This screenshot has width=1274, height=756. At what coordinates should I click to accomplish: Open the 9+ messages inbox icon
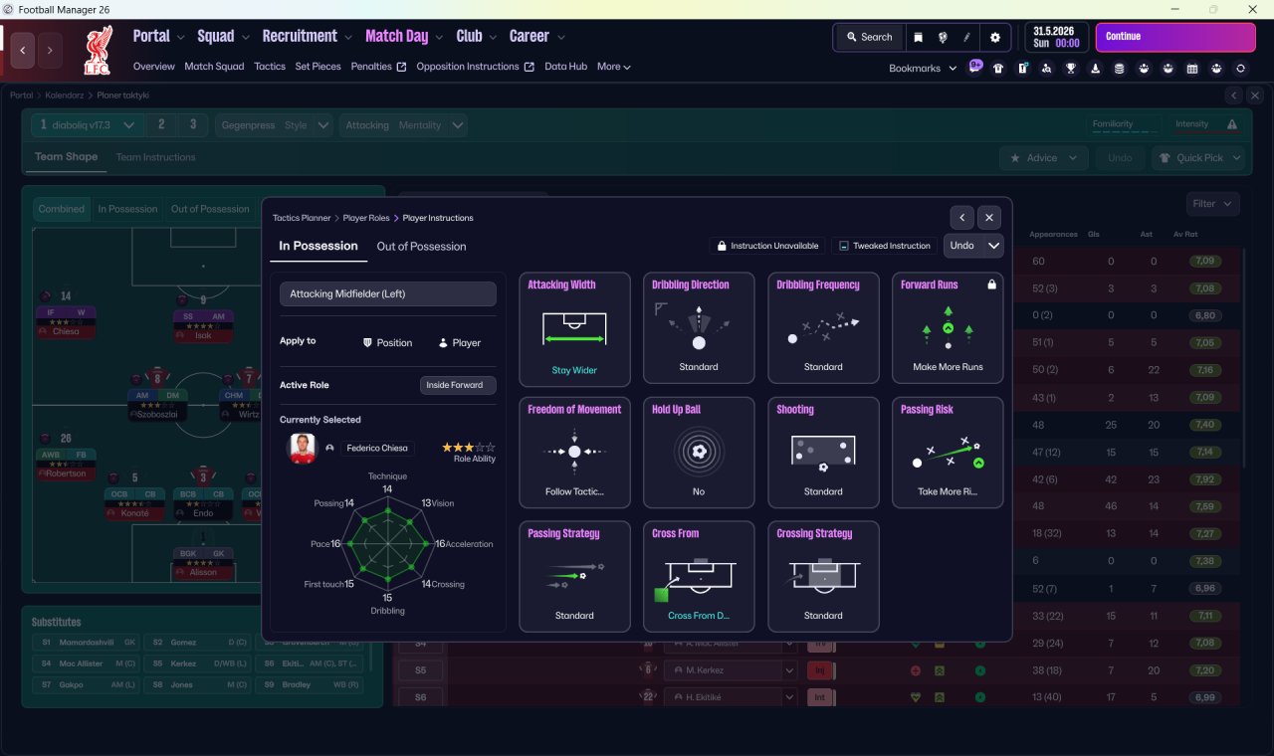click(x=975, y=68)
